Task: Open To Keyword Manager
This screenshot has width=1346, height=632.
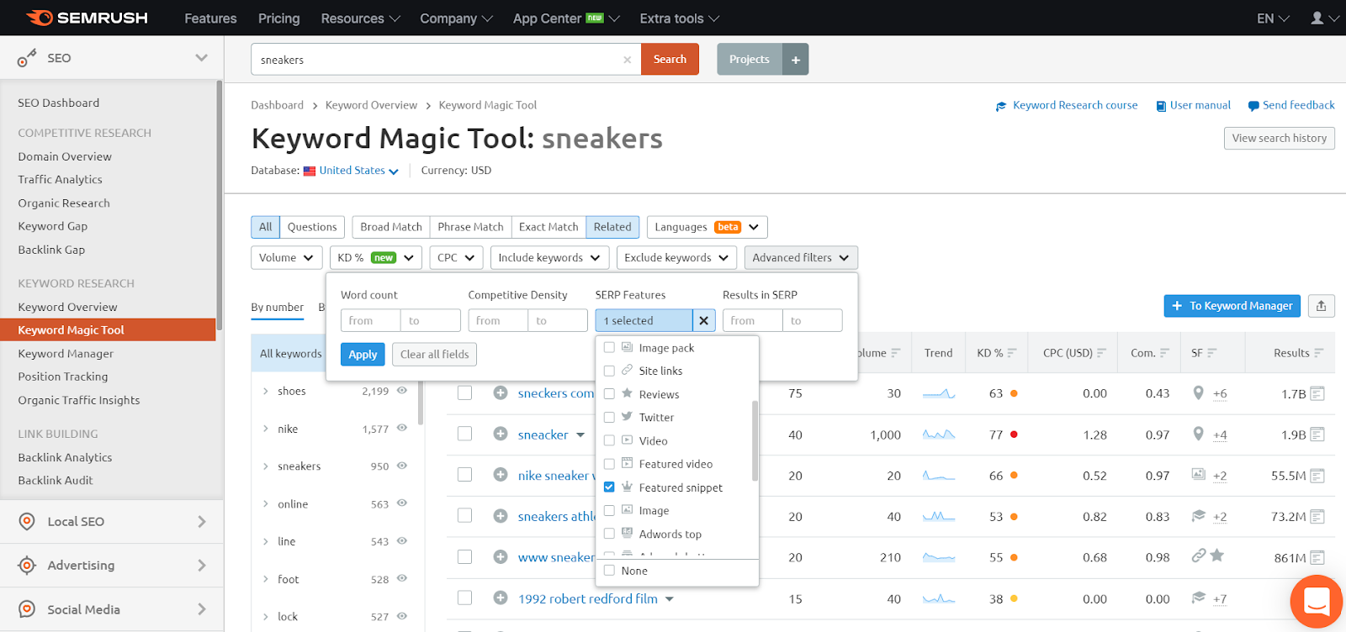Action: click(x=1232, y=306)
